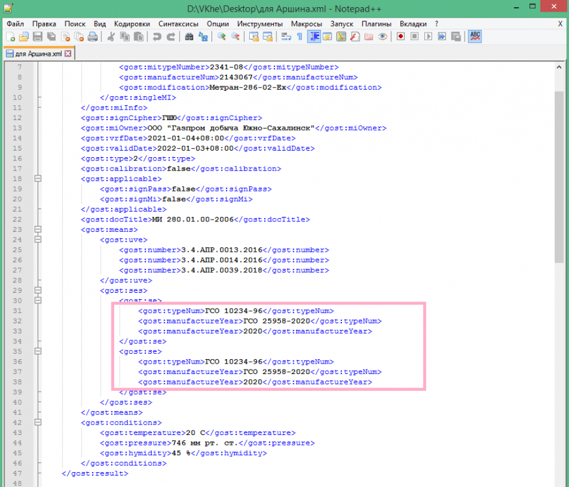Open the Плагины menu

pyautogui.click(x=376, y=23)
